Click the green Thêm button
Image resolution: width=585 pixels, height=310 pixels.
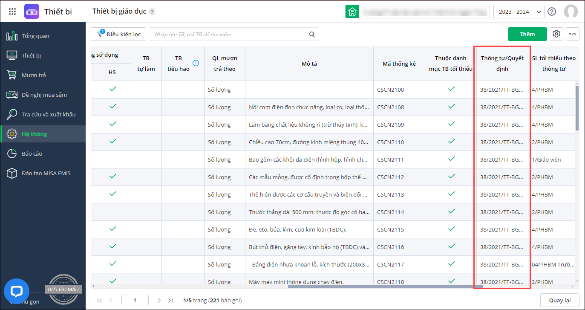coord(527,34)
